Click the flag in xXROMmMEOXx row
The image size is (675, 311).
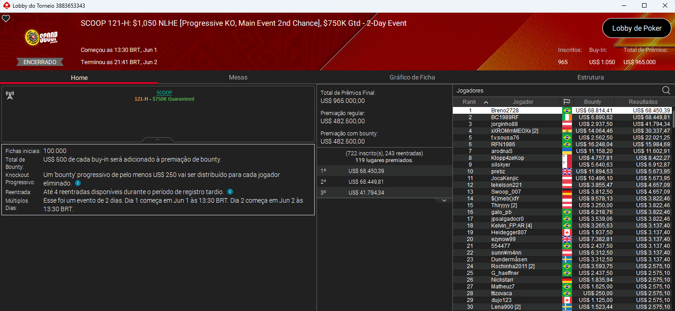[x=567, y=131]
